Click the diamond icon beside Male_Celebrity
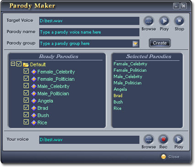195x167 pixels. coord(34,86)
